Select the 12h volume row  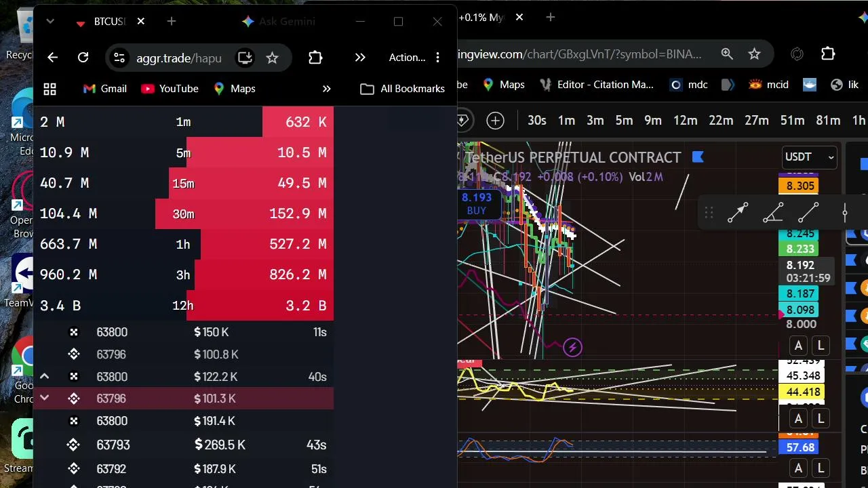tap(183, 305)
